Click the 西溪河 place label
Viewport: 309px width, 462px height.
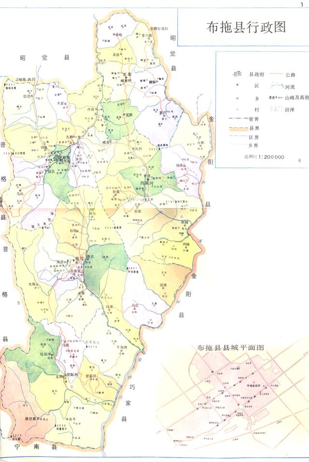(x=147, y=183)
